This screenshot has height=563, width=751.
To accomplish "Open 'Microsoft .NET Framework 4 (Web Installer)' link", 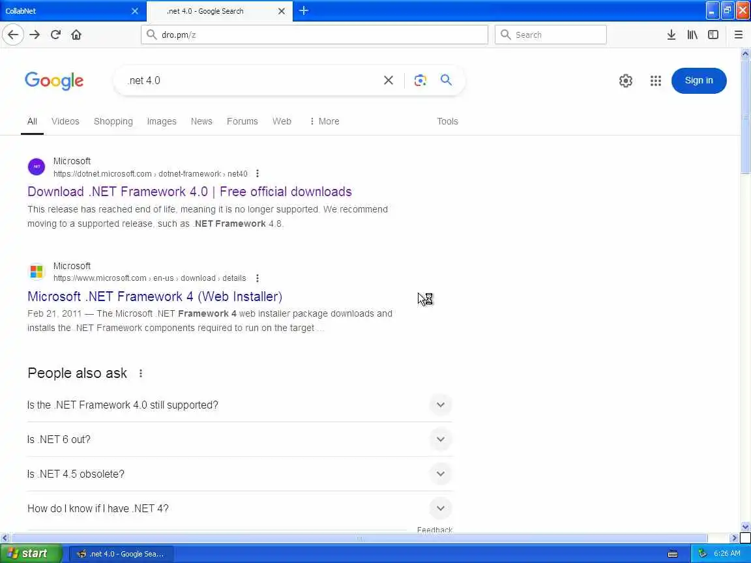I will click(155, 296).
